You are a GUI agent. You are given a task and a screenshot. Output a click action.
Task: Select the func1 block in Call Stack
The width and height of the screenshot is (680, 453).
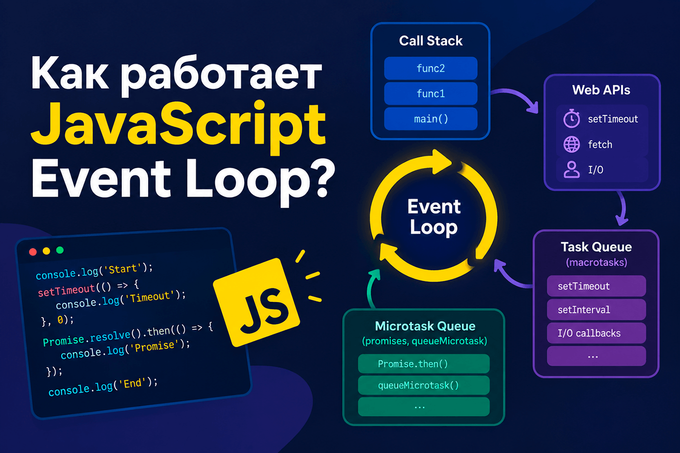(431, 93)
